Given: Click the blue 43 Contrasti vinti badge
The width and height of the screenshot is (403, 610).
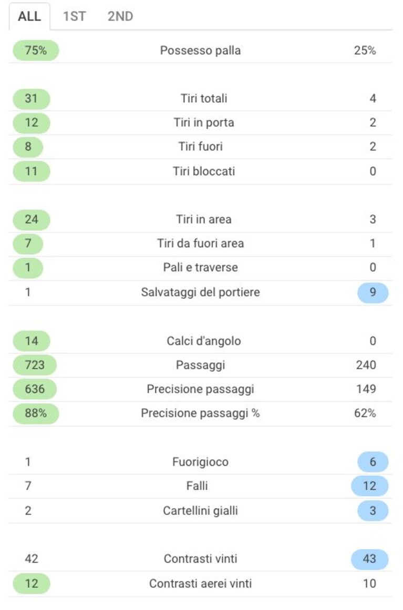Looking at the screenshot, I should click(x=369, y=560).
